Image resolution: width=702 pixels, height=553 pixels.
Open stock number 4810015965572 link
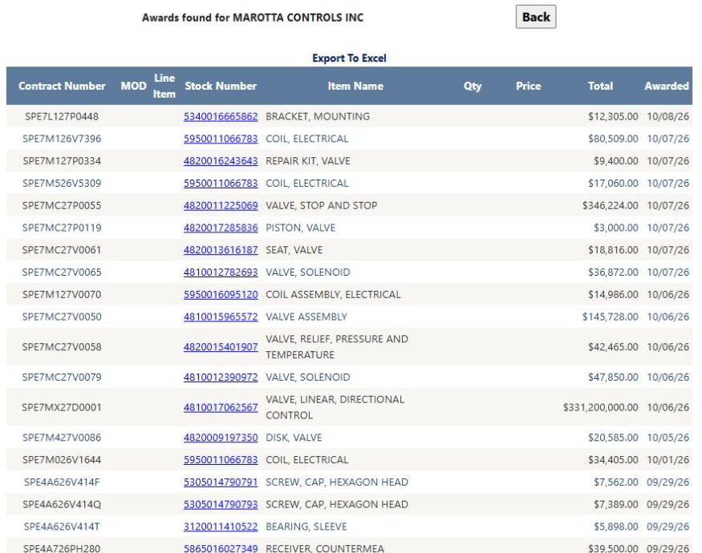221,317
